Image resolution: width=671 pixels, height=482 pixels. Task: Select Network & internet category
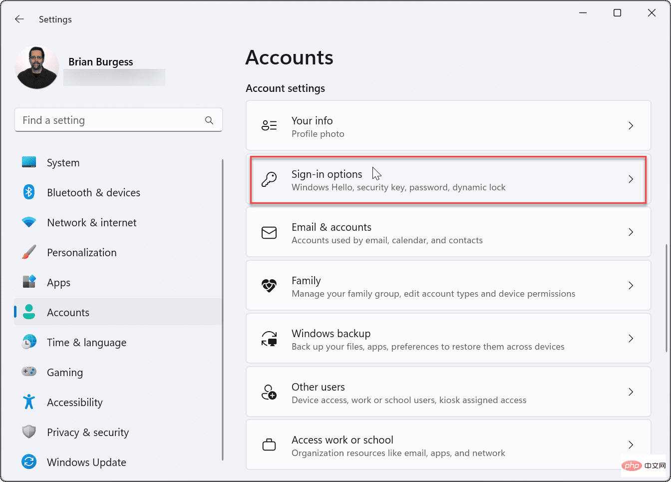[x=118, y=222]
